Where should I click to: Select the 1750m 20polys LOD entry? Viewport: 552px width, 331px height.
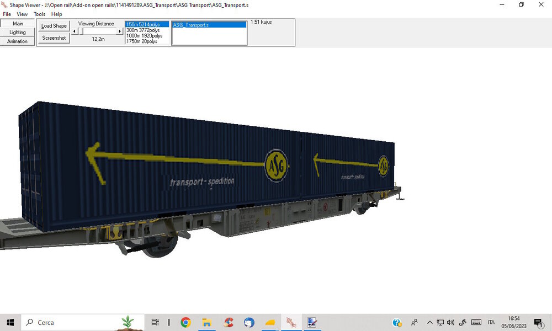[147, 41]
